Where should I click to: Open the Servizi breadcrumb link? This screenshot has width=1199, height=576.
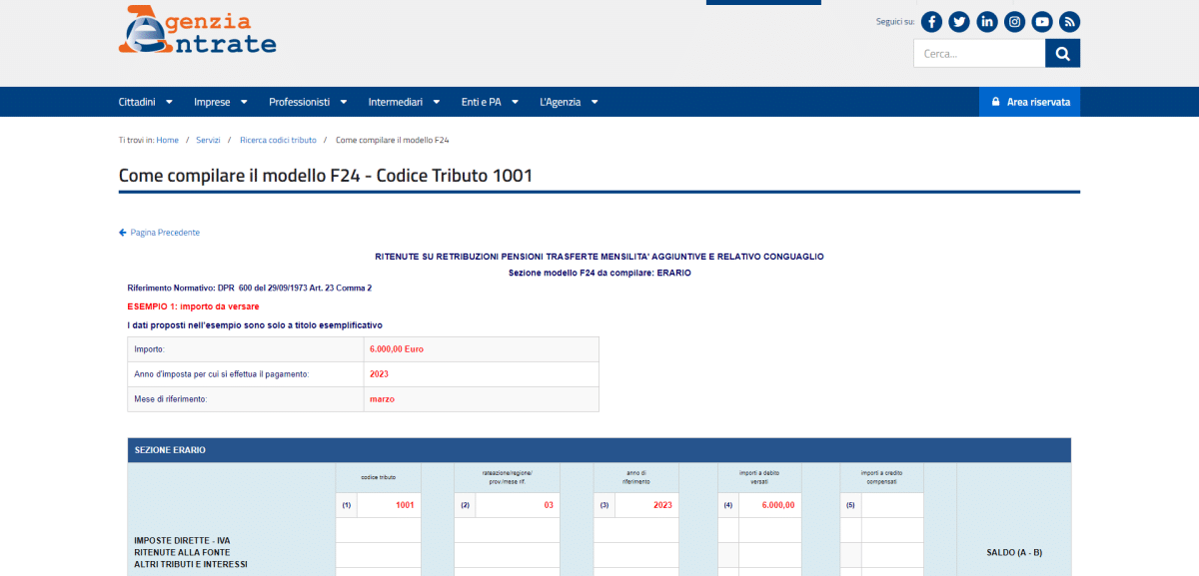(208, 141)
